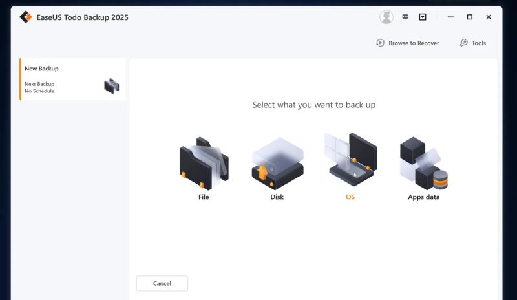Click the backup task icon in sidebar
This screenshot has width=517, height=300.
click(111, 86)
